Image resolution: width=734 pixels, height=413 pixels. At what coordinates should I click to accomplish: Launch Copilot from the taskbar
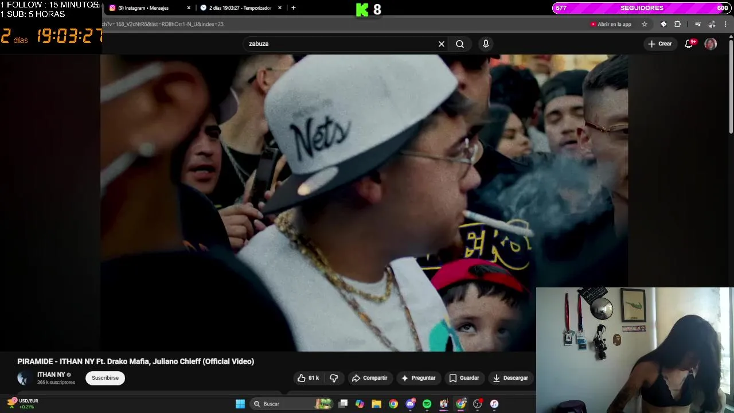(360, 404)
